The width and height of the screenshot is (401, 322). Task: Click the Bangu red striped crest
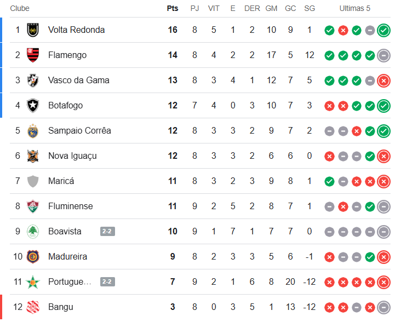(33, 307)
